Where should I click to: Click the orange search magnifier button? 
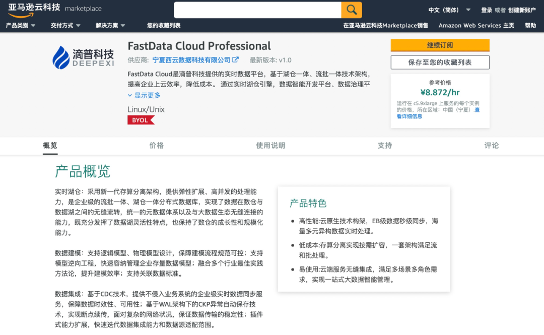pyautogui.click(x=352, y=10)
